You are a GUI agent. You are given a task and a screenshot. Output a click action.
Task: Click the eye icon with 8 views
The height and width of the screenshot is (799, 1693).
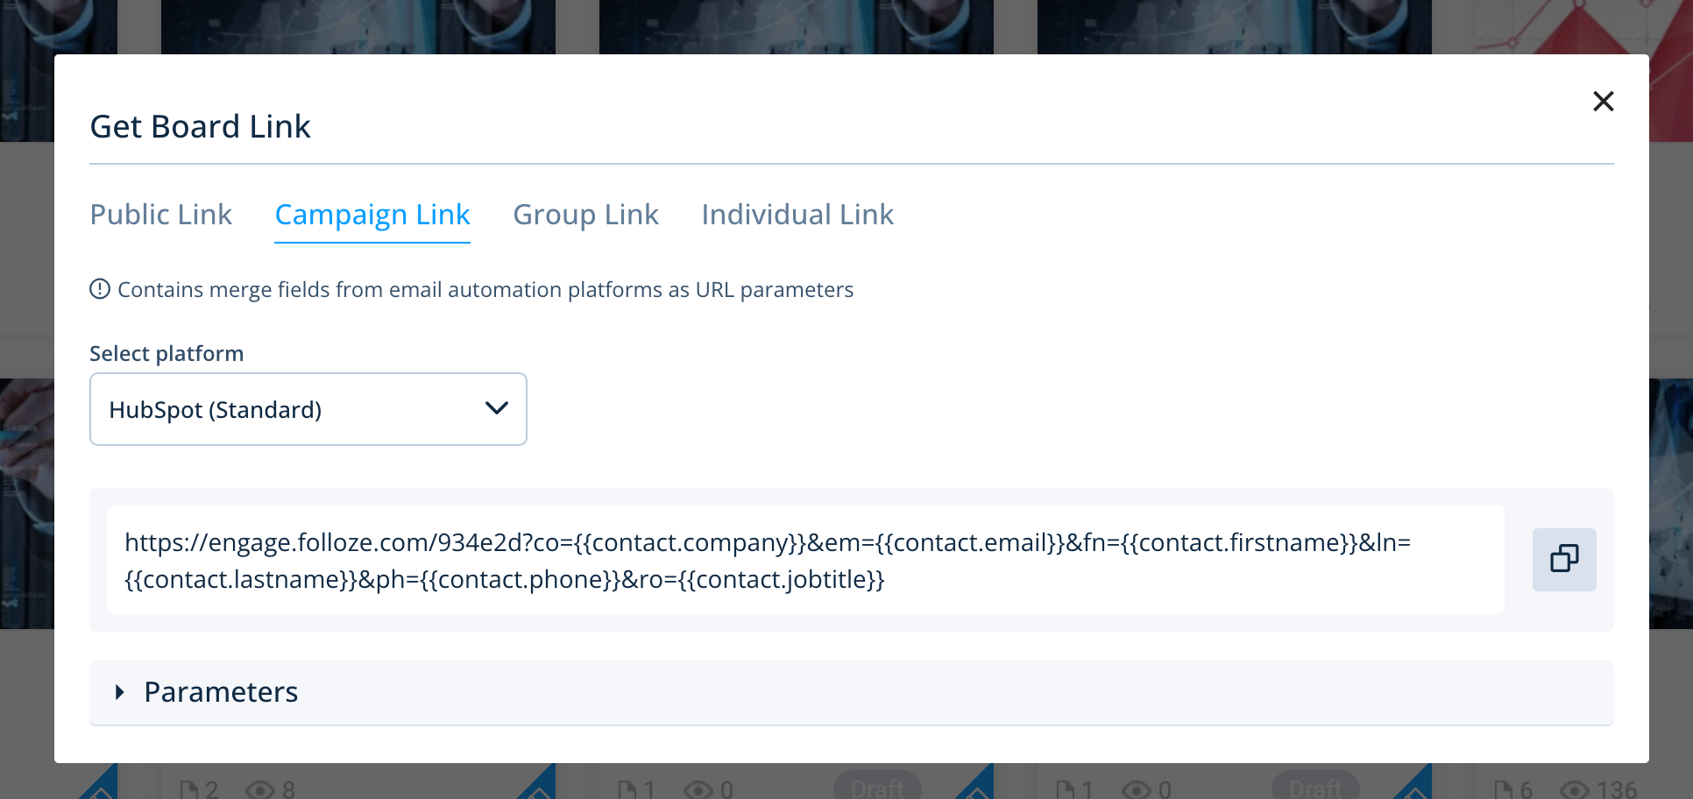(x=260, y=789)
